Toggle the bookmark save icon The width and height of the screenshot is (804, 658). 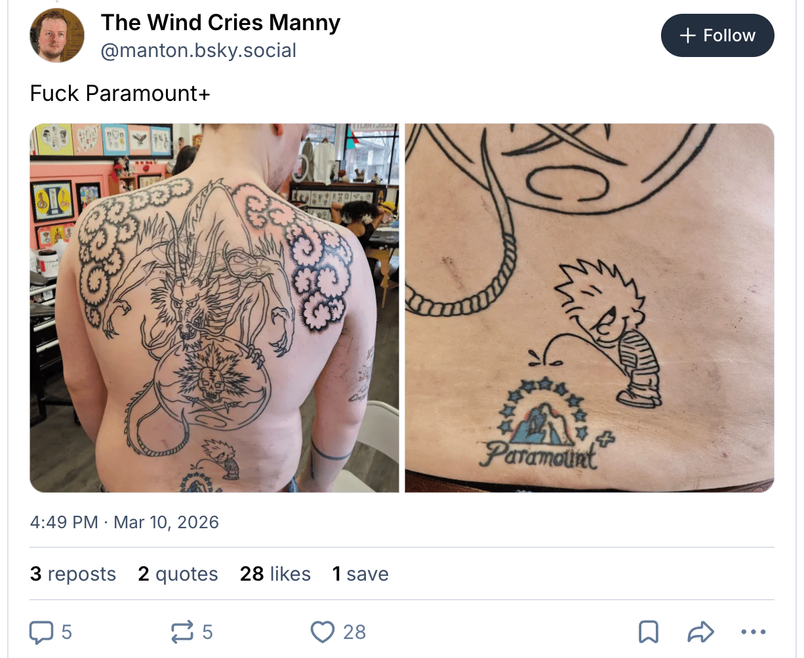pos(649,632)
